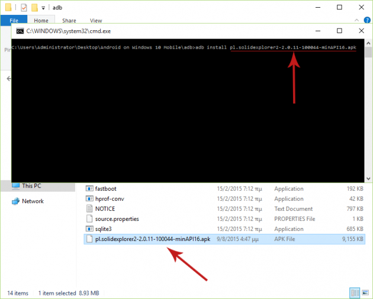Select the source.properties file
373x299 pixels.
coord(224,219)
